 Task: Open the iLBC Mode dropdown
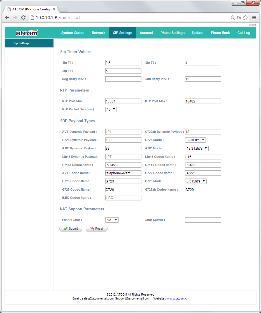197,148
